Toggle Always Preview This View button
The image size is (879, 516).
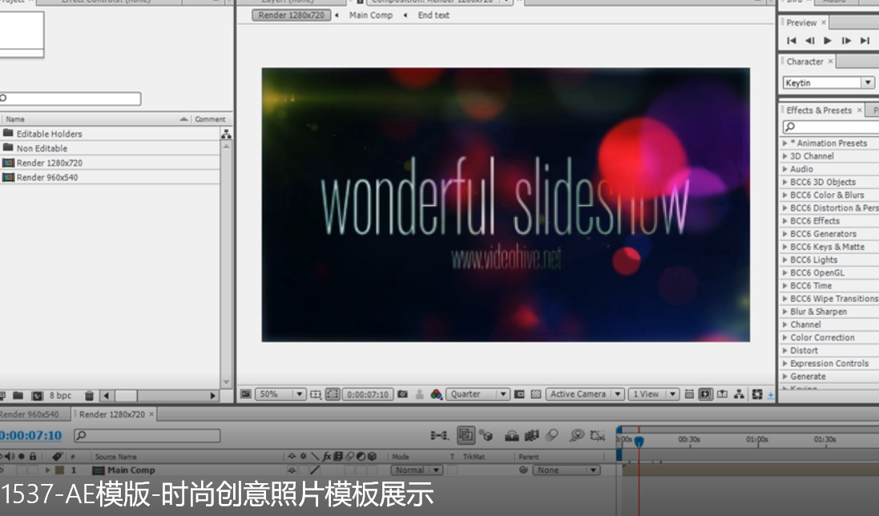pyautogui.click(x=245, y=394)
